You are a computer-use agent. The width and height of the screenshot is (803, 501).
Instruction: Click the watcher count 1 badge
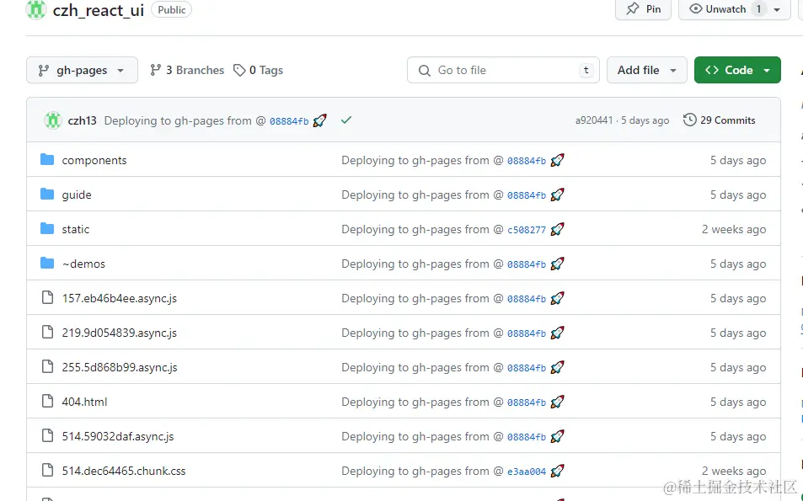(x=759, y=9)
